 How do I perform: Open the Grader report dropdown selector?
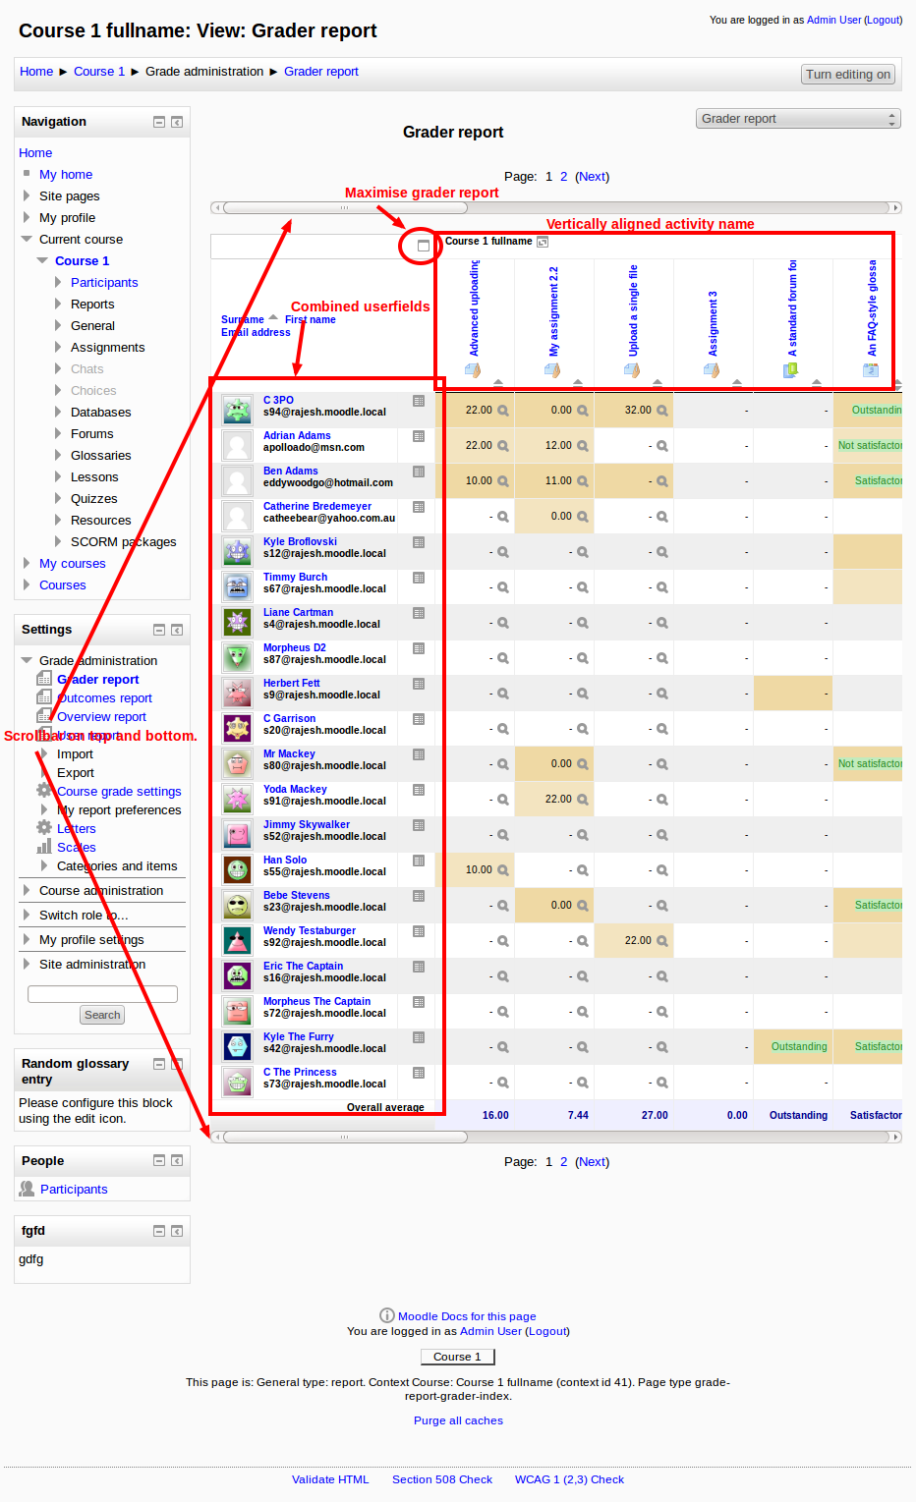(x=798, y=119)
